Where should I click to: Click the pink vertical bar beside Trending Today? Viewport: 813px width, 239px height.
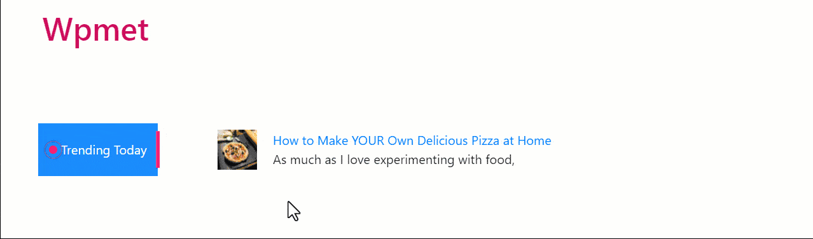(x=158, y=149)
